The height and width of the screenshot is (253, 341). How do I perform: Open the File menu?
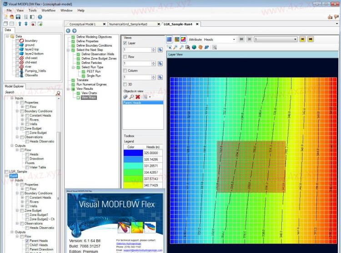tap(9, 10)
